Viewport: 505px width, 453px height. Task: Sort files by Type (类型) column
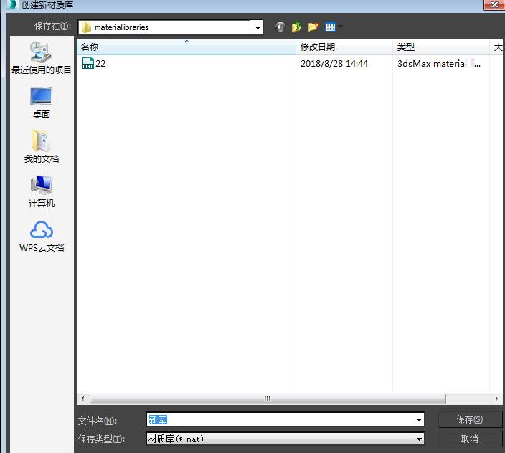[x=440, y=47]
